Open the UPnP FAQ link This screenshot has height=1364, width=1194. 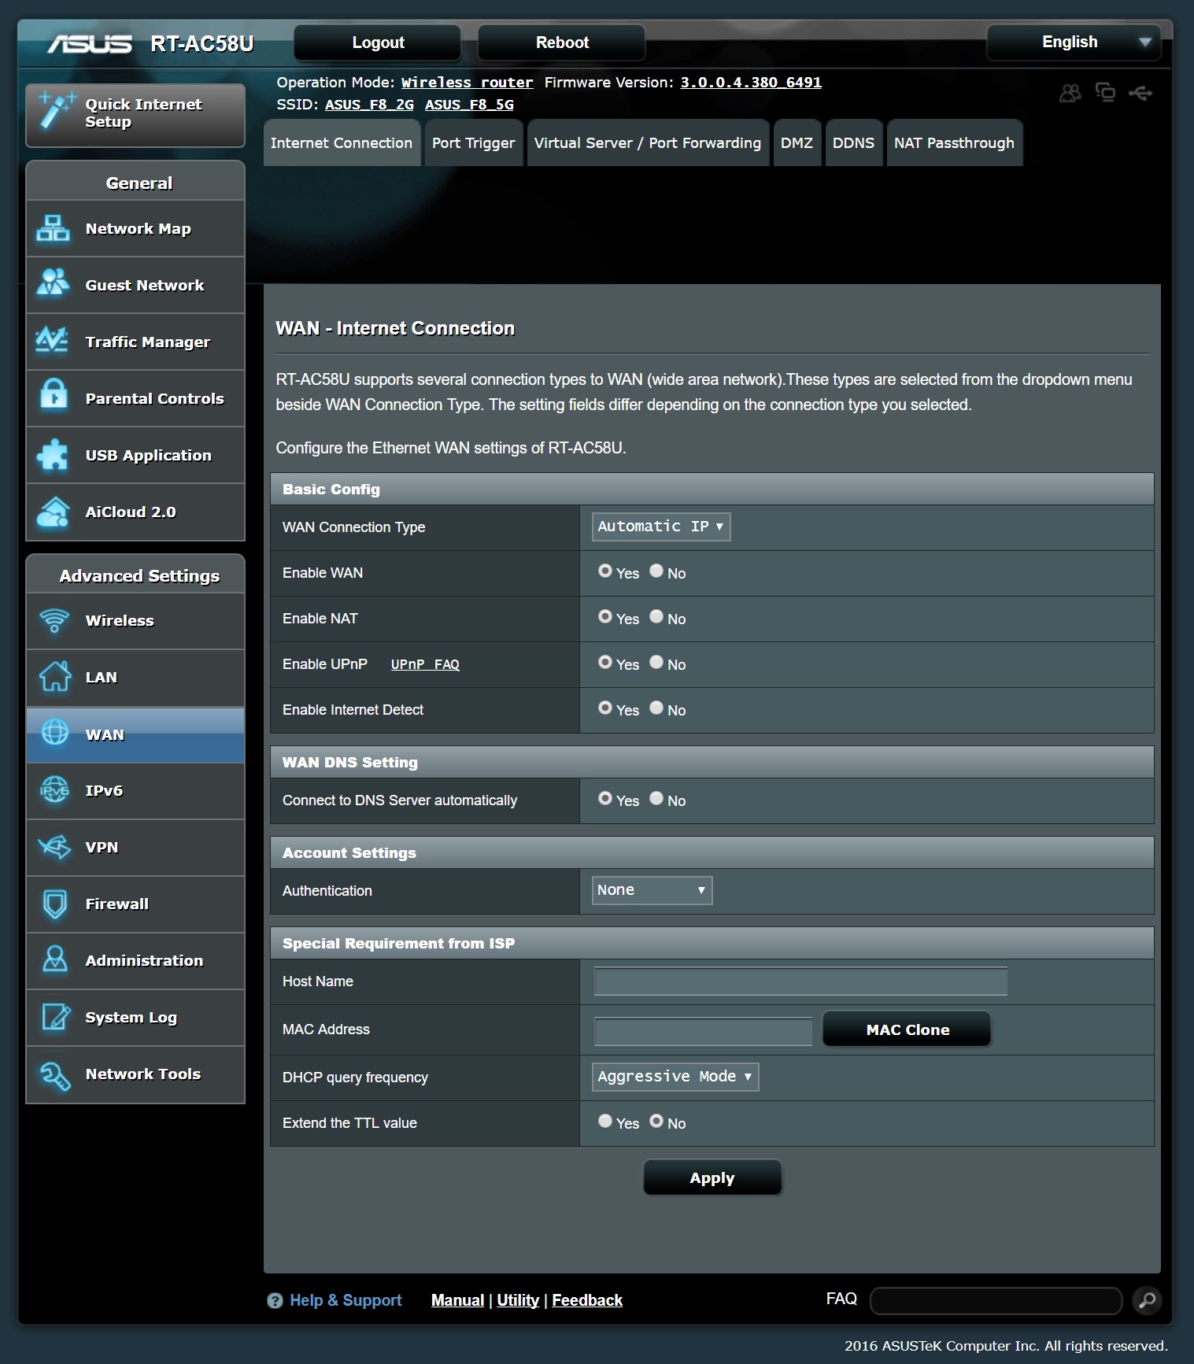tap(425, 664)
